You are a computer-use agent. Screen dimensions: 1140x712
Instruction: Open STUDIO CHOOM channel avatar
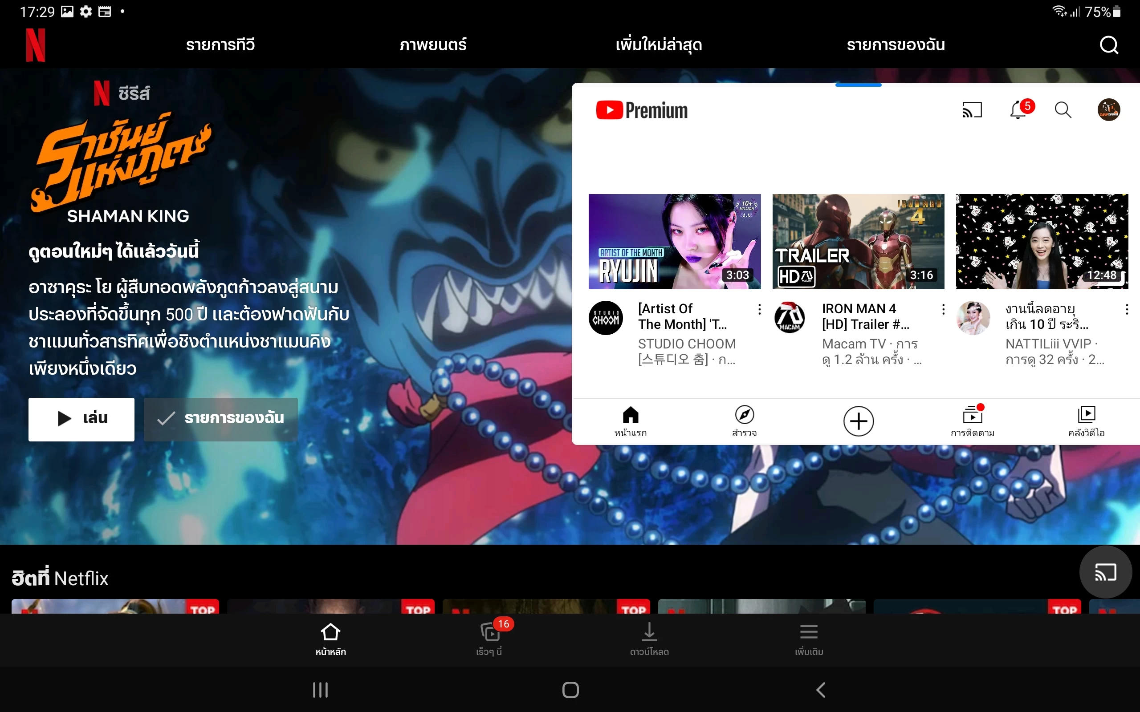tap(606, 318)
